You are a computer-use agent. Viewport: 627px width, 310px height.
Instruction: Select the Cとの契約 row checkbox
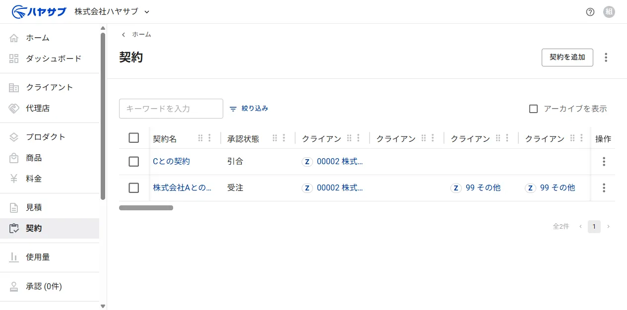pos(133,162)
